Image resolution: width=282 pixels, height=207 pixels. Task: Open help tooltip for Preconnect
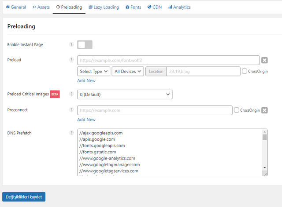[71, 110]
